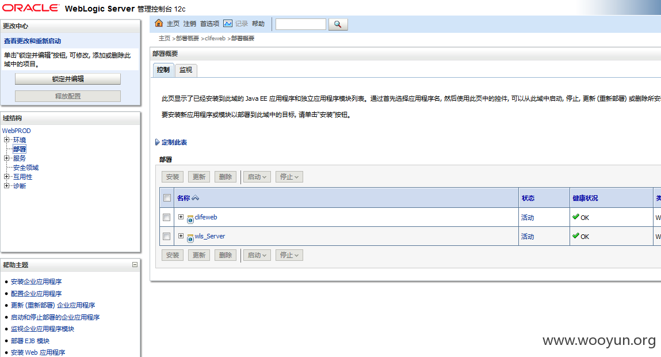Click 活动 status in wls_Server row
The height and width of the screenshot is (357, 661).
[x=528, y=236]
